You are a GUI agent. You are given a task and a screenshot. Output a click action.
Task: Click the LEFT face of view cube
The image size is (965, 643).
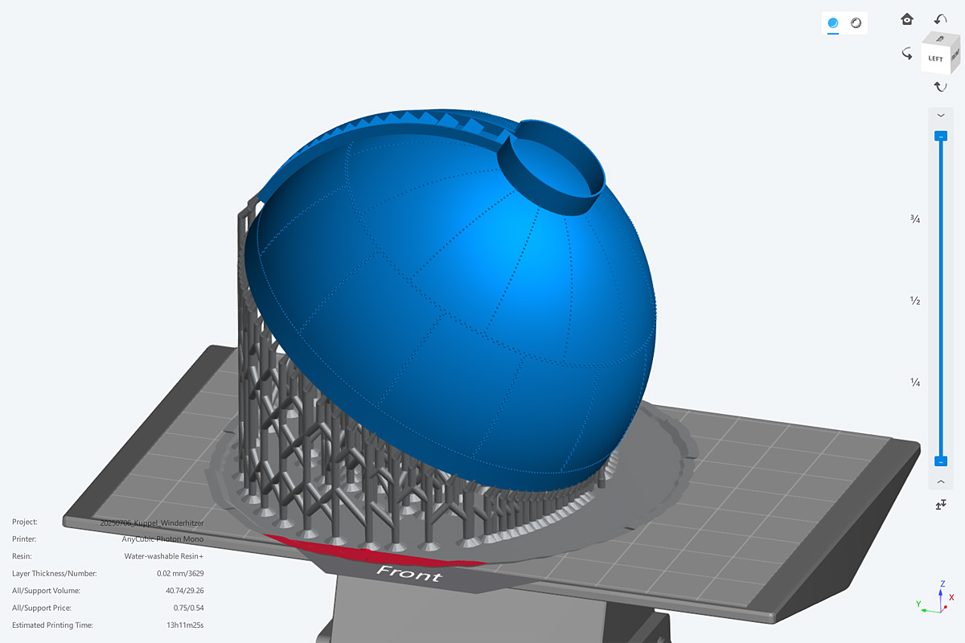click(935, 59)
